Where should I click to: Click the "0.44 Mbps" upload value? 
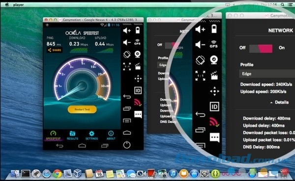tap(104, 44)
